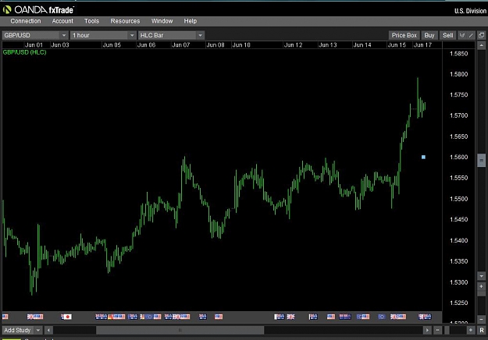Toggle the magnet snap tool icon
This screenshot has width=488, height=340.
[x=462, y=35]
